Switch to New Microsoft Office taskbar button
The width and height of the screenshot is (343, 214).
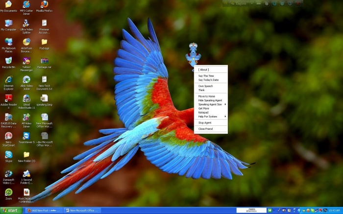click(x=82, y=211)
